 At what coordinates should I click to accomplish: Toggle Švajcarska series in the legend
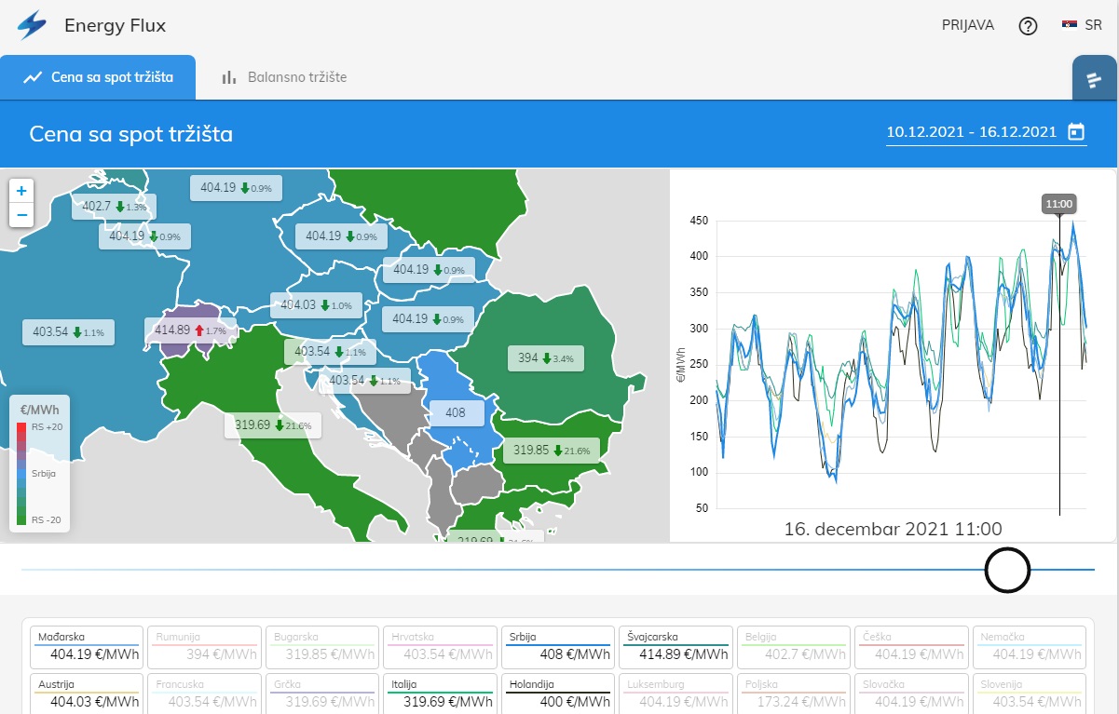pos(675,647)
